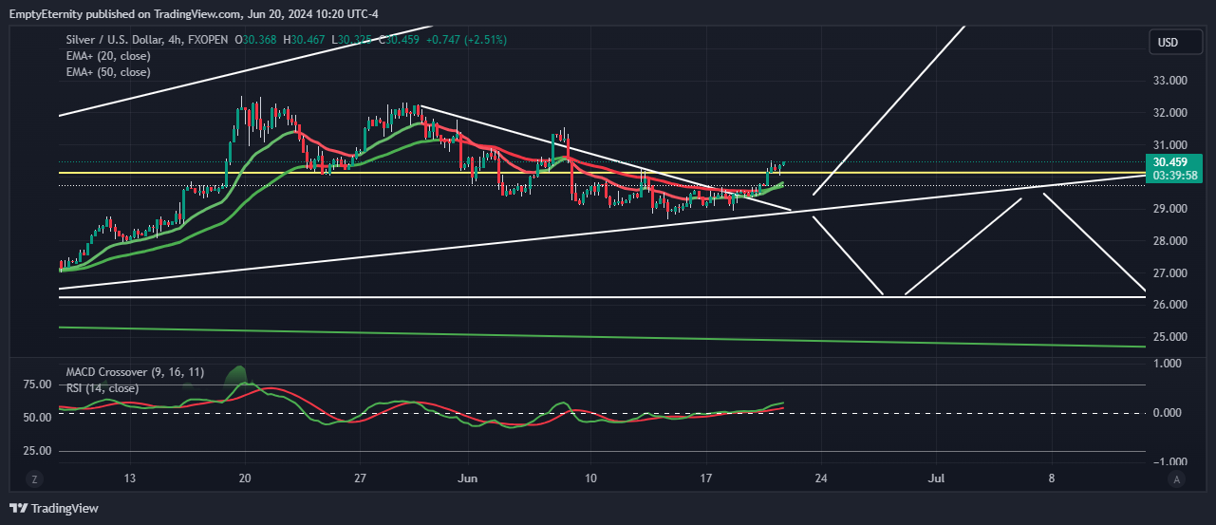Screen dimensions: 1216x525
Task: Click 29.000 on the price axis
Action: click(x=1169, y=209)
